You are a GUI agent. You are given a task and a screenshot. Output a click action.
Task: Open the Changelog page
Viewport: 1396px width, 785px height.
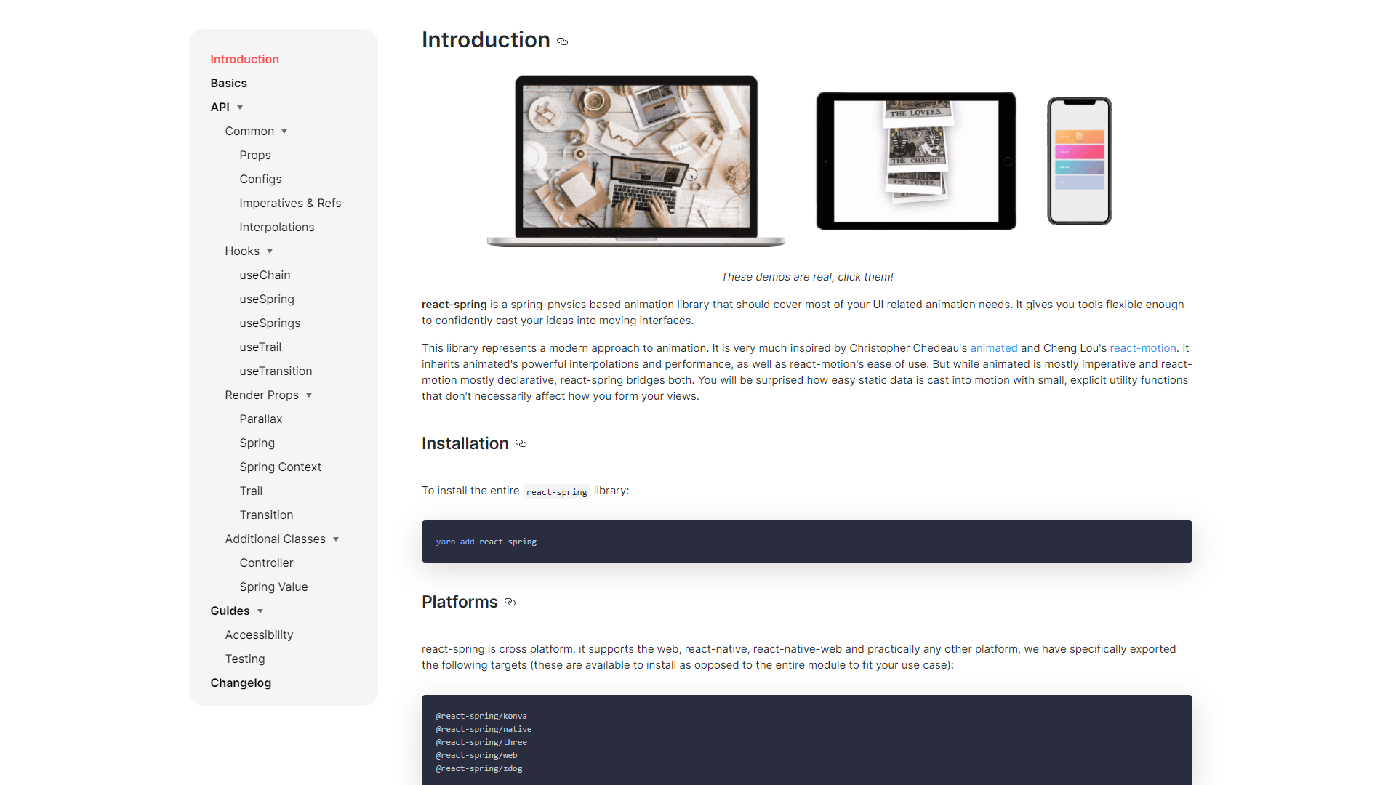[x=241, y=683]
